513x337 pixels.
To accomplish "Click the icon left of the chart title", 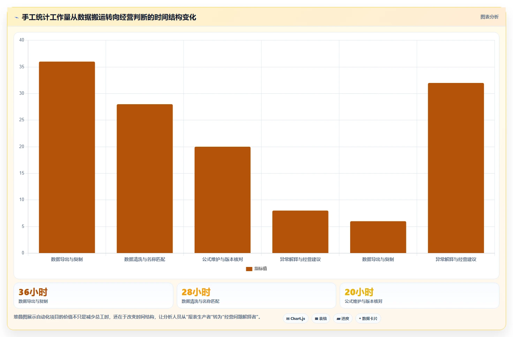I will coord(16,17).
